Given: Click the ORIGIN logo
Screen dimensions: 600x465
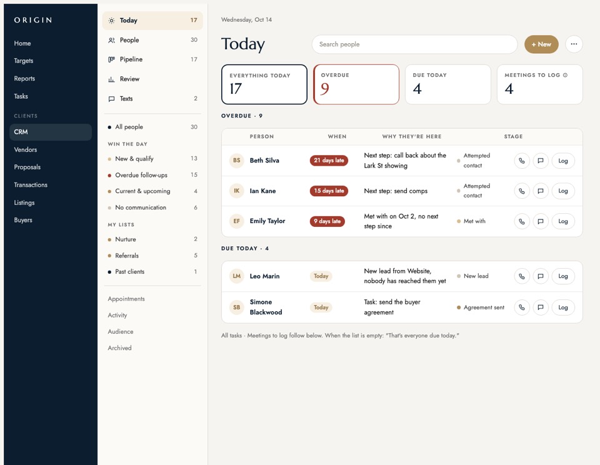Looking at the screenshot, I should click(33, 20).
